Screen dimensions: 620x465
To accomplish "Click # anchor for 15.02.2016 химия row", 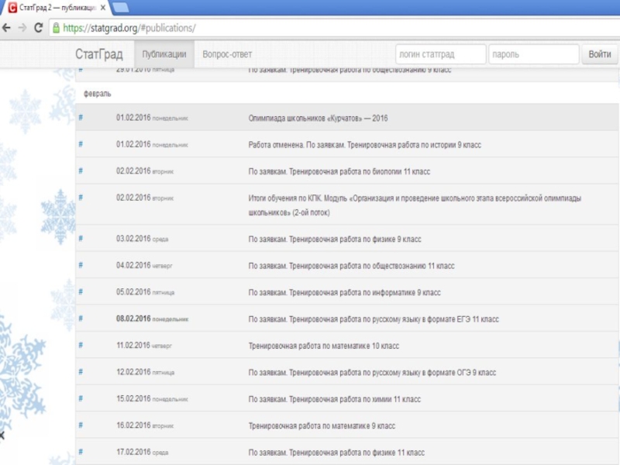I will point(81,399).
